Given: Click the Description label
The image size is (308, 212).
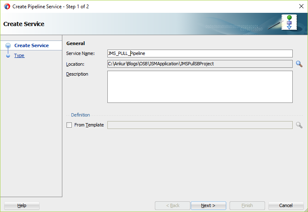Looking at the screenshot, I should (x=77, y=74).
